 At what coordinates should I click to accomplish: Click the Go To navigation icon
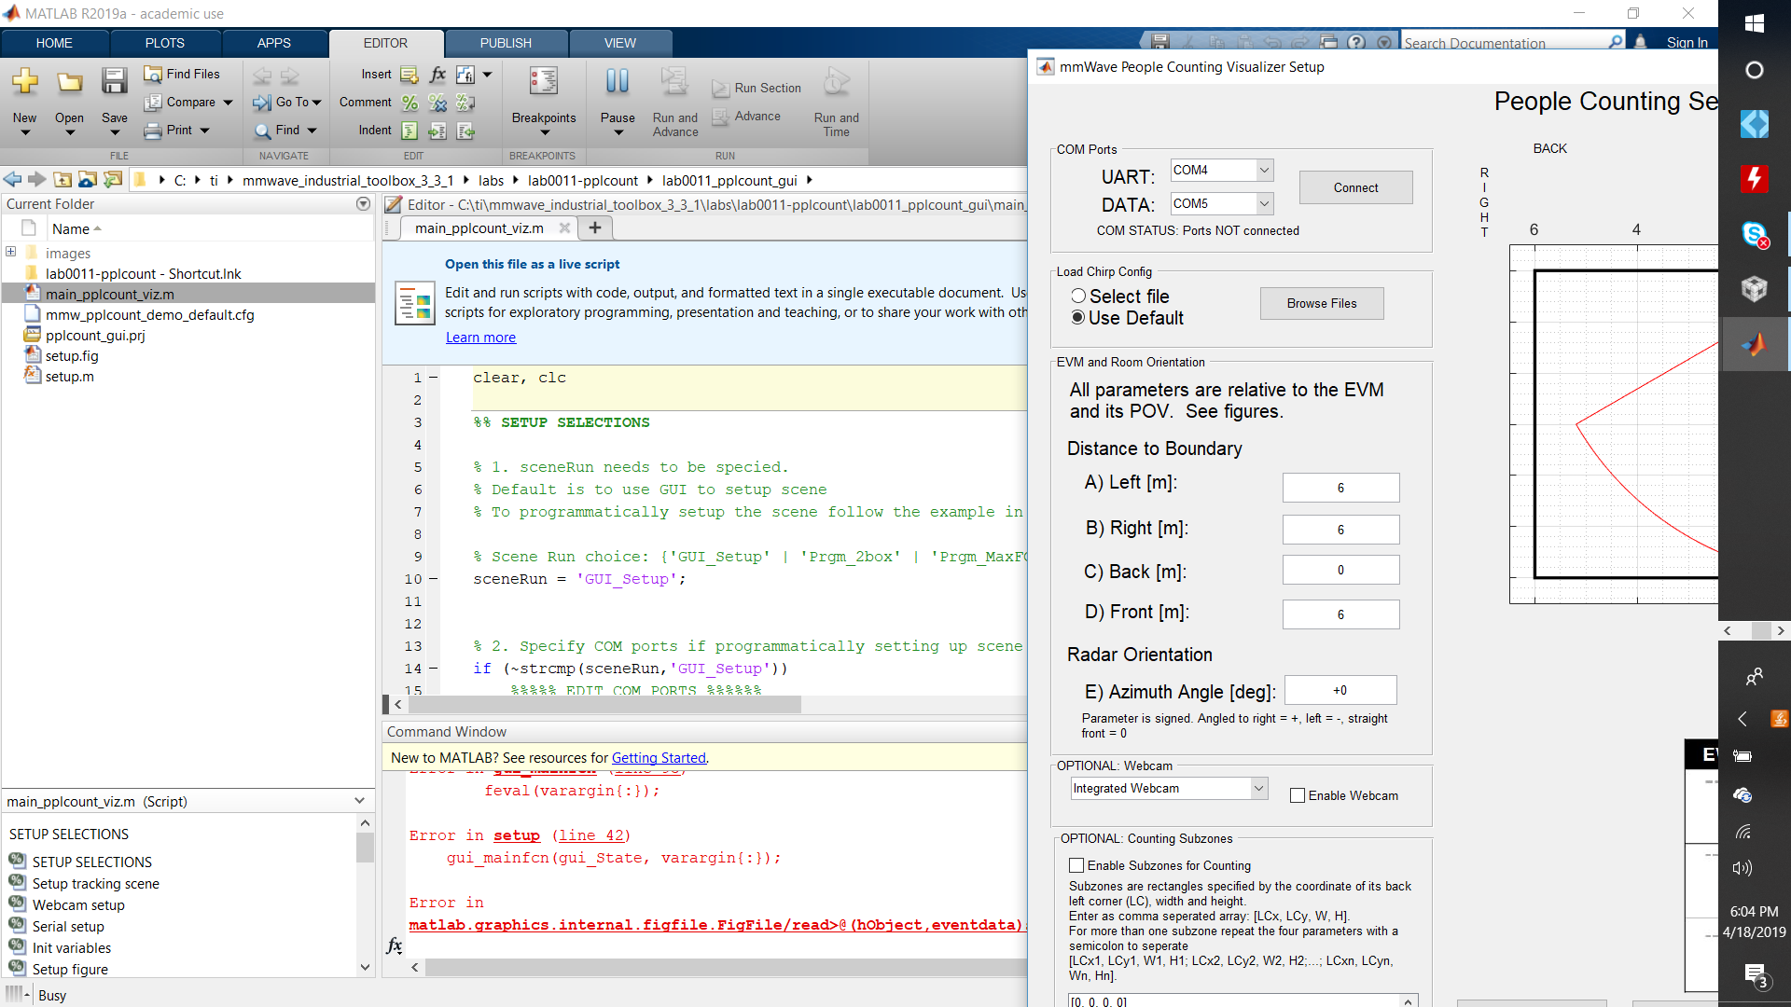[x=262, y=102]
